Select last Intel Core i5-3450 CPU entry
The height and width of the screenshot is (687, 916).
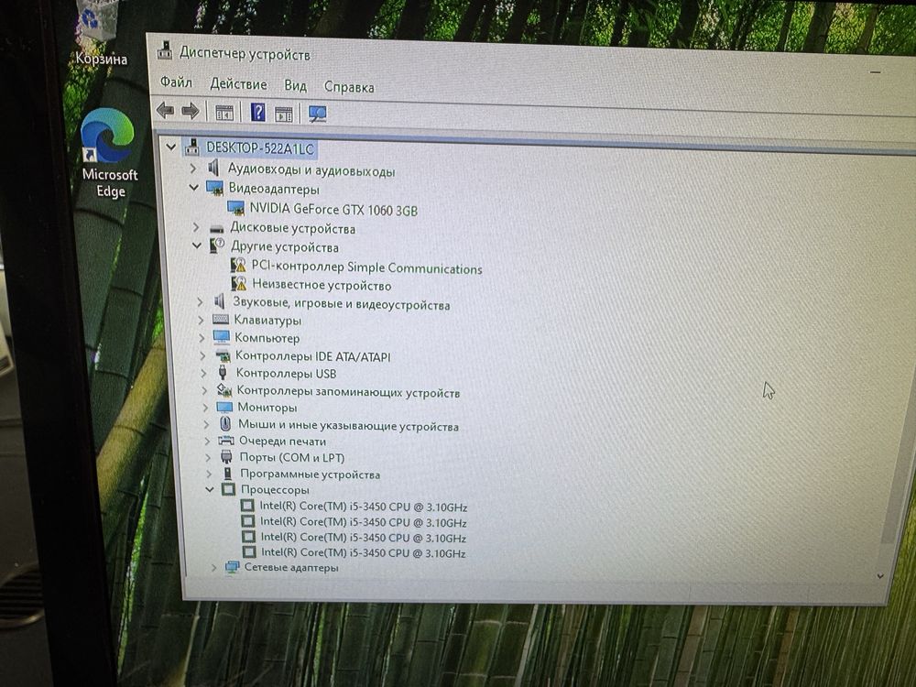[364, 552]
